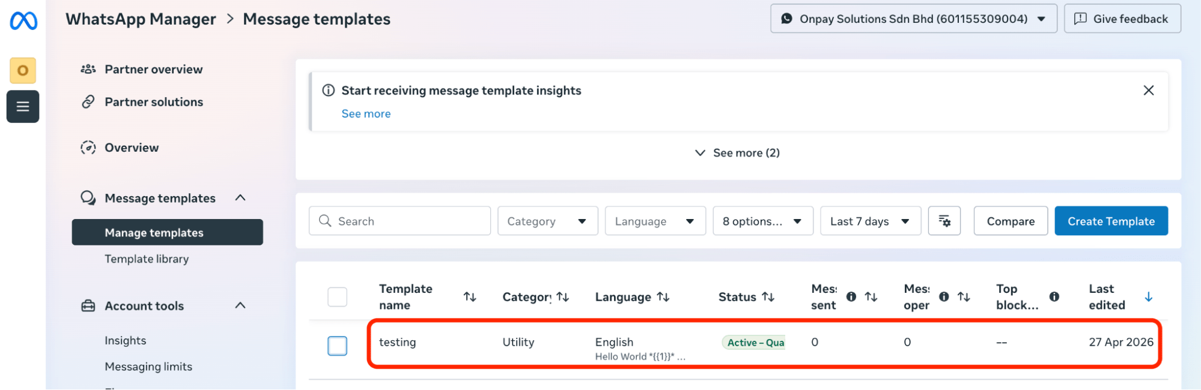This screenshot has width=1201, height=390.
Task: Click the Overview gauge icon
Action: (x=88, y=148)
